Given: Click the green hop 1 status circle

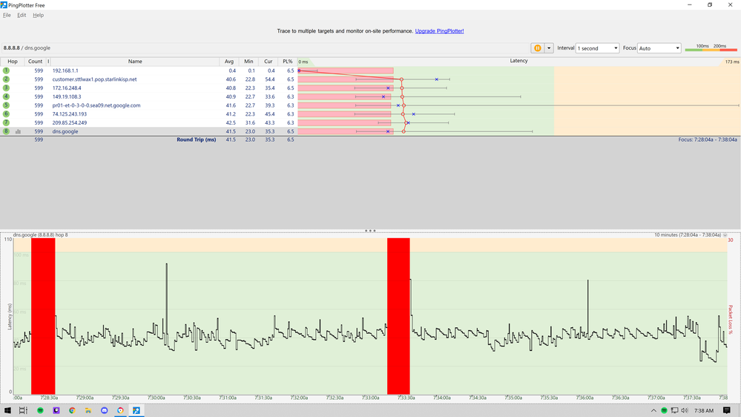Looking at the screenshot, I should point(7,70).
